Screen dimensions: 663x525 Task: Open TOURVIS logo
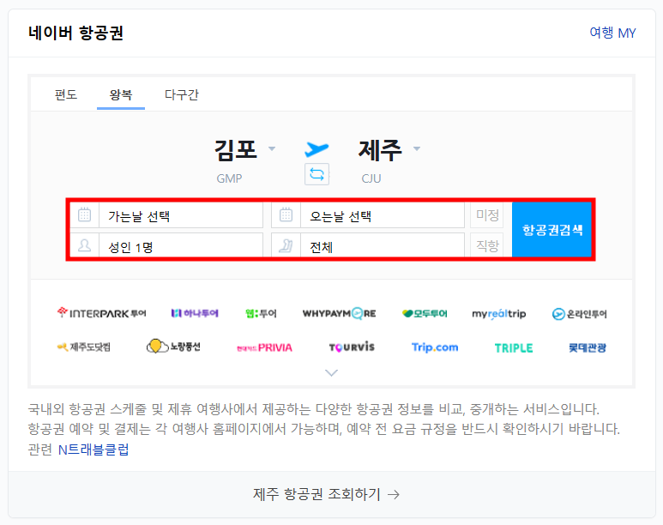click(x=352, y=347)
